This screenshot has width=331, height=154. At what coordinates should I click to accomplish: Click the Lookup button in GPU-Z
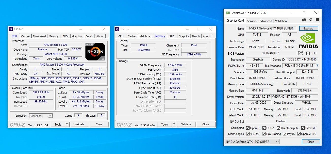click(308, 28)
